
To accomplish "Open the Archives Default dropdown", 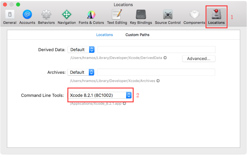I will [x=81, y=72].
